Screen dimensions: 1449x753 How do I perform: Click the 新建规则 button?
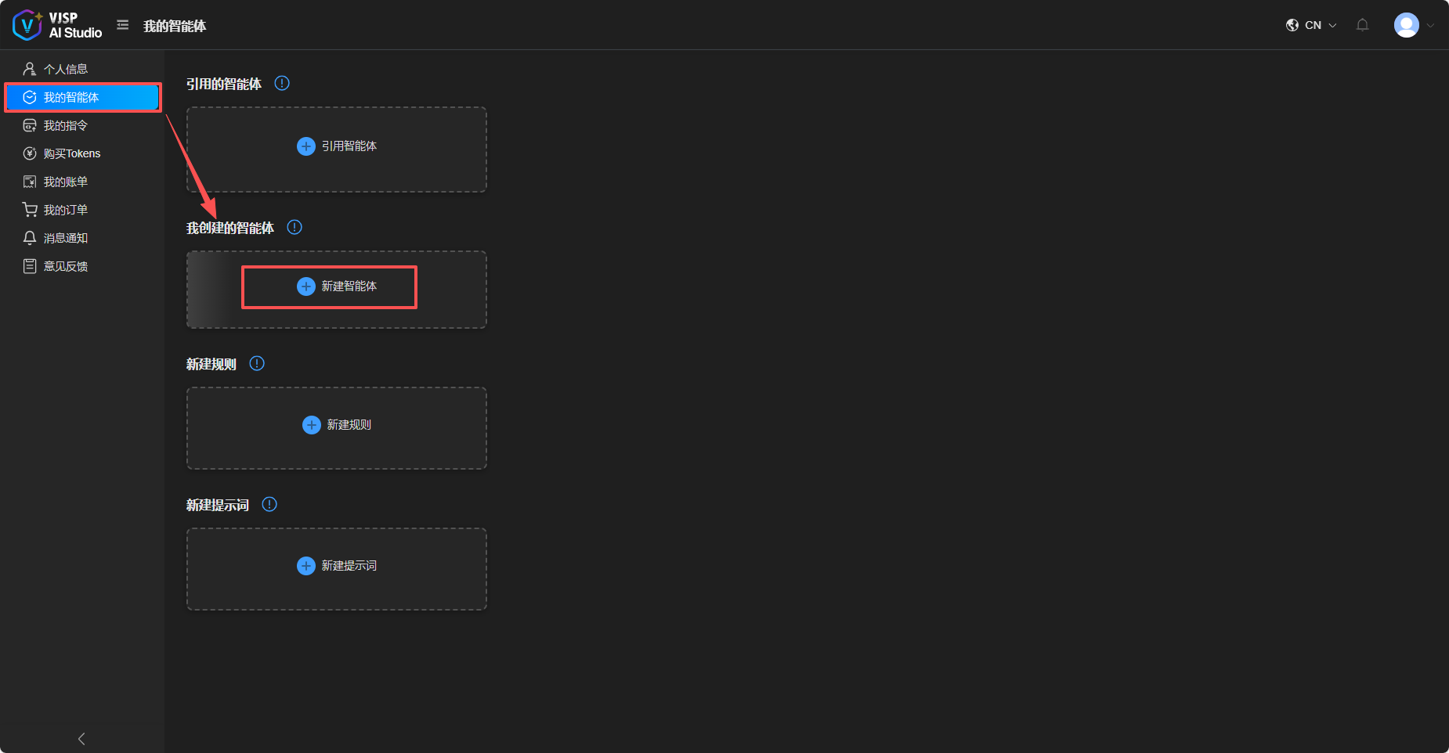pos(337,425)
